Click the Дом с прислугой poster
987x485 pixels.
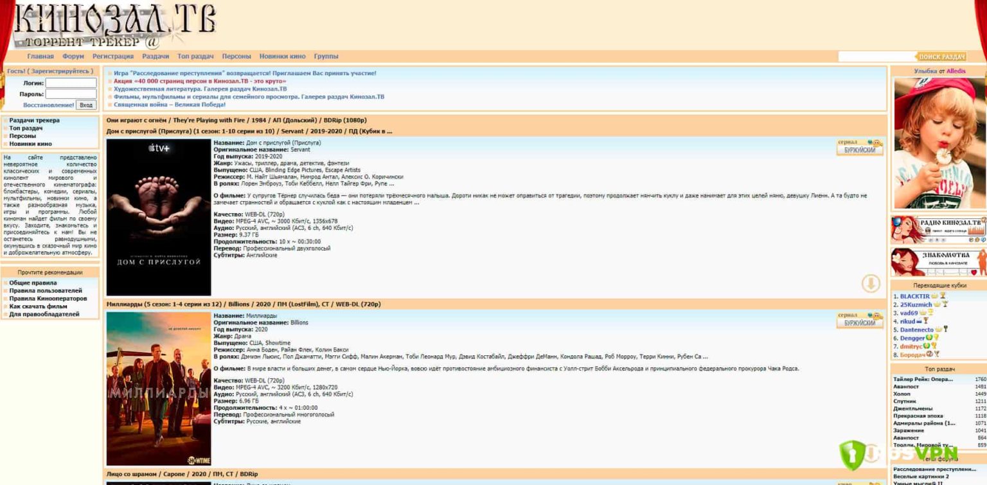(159, 217)
